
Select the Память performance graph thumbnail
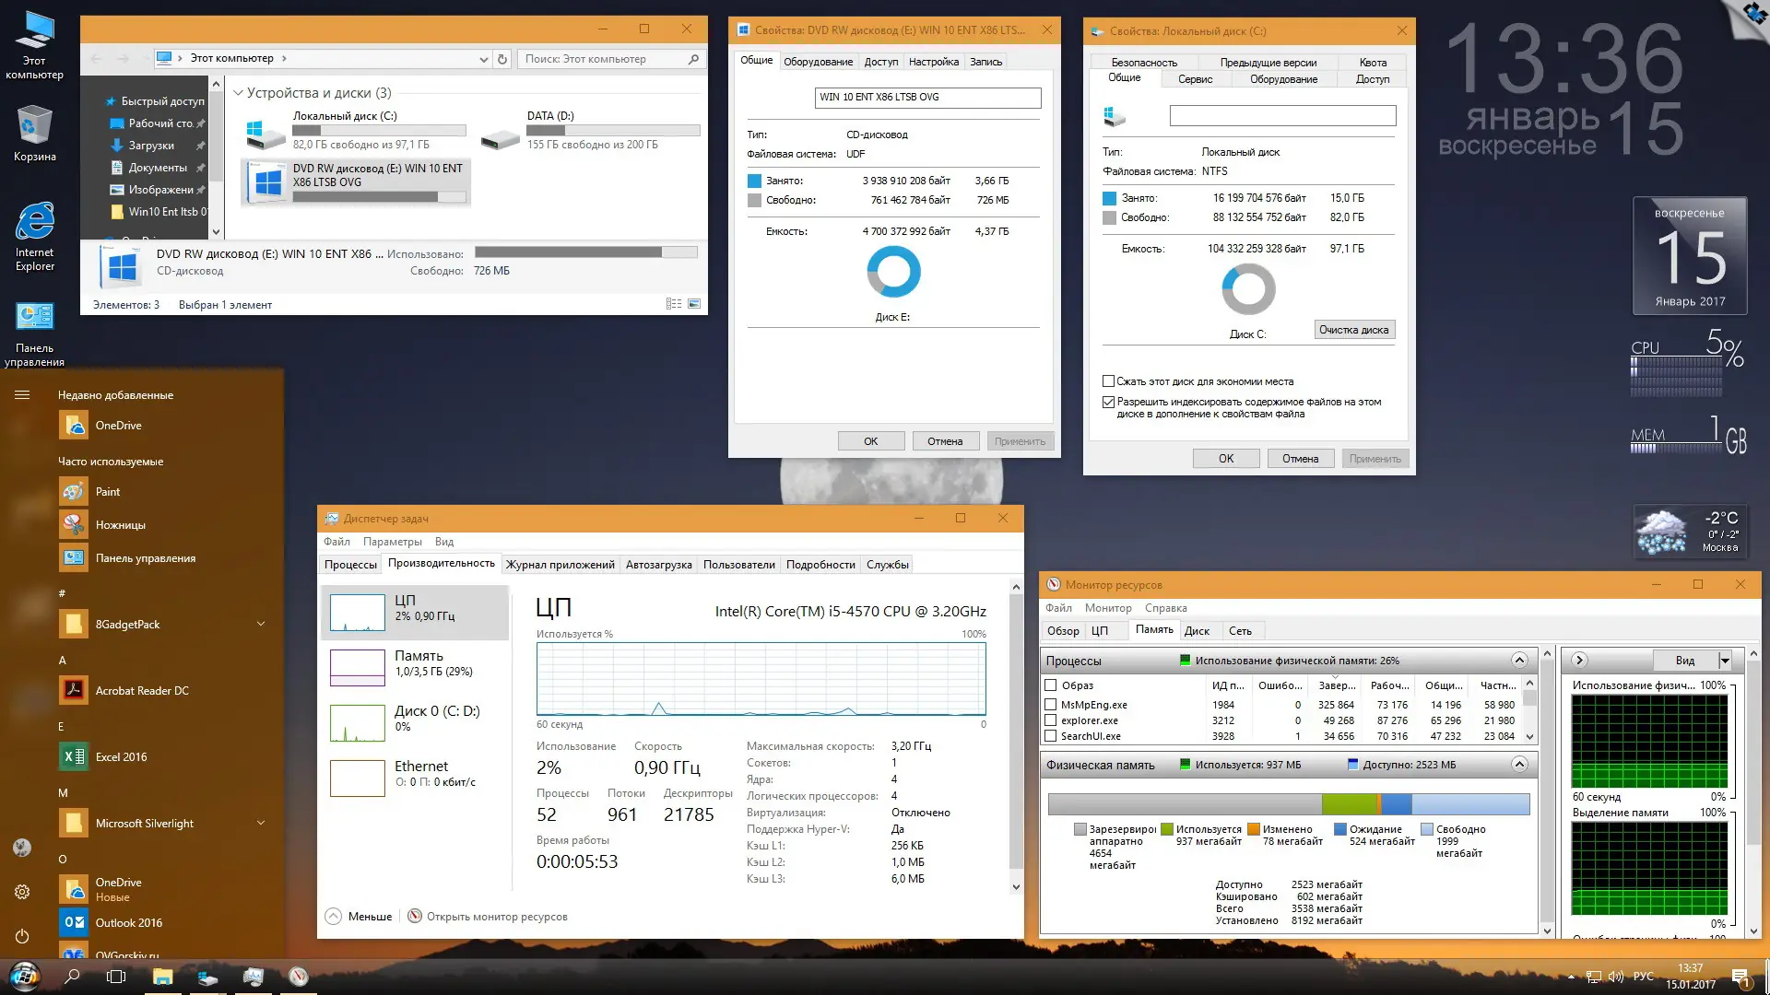tap(358, 667)
